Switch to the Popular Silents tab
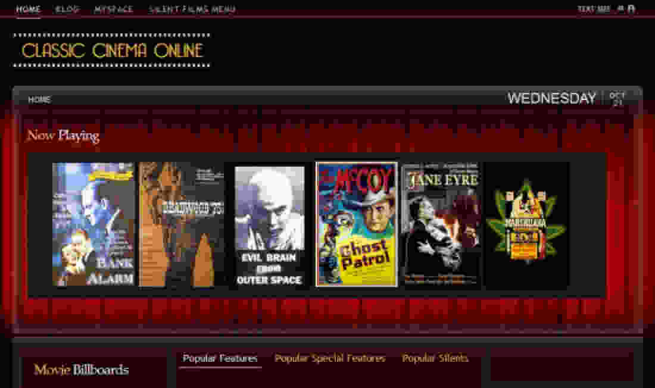This screenshot has height=388, width=655. coord(435,358)
